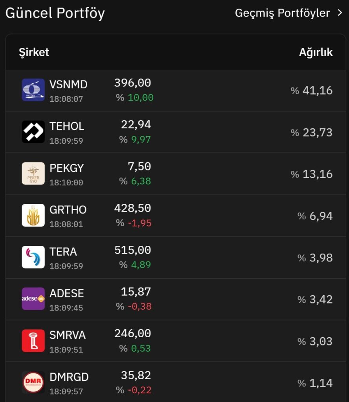Click the Güncel Portföy heading

(x=55, y=13)
